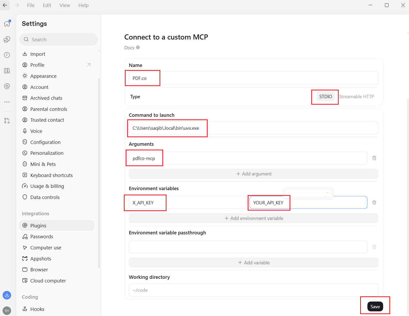The width and height of the screenshot is (409, 316).
Task: Open the Edit menu
Action: point(47,5)
